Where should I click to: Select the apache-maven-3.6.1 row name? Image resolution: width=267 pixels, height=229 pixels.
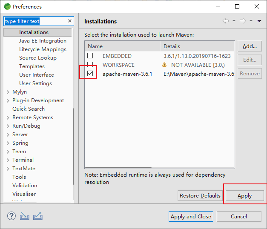click(x=127, y=74)
